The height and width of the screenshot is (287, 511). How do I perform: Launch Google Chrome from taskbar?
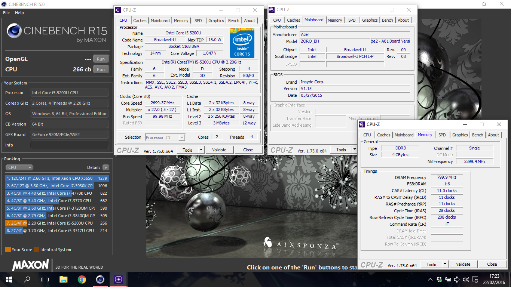pyautogui.click(x=82, y=280)
